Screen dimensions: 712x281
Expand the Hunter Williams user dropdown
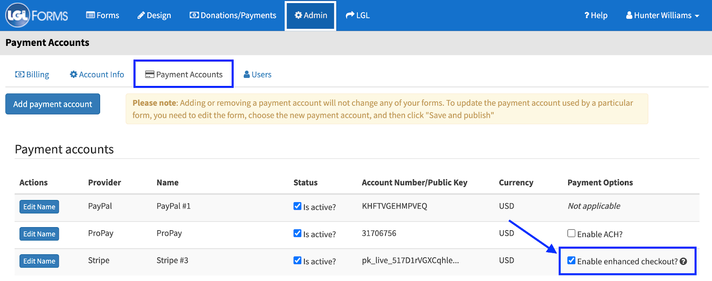663,16
